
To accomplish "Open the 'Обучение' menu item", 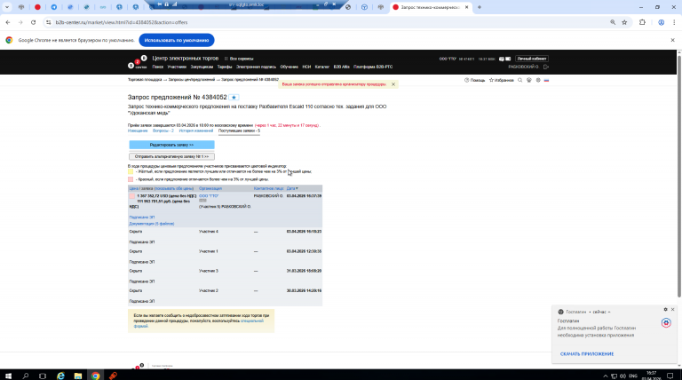I will 289,67.
